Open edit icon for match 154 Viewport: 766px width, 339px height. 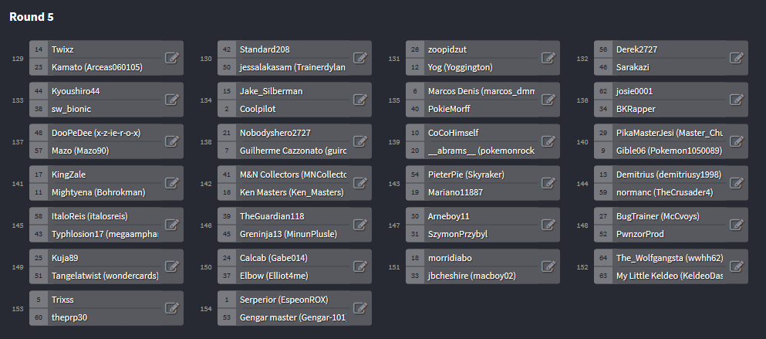point(359,308)
